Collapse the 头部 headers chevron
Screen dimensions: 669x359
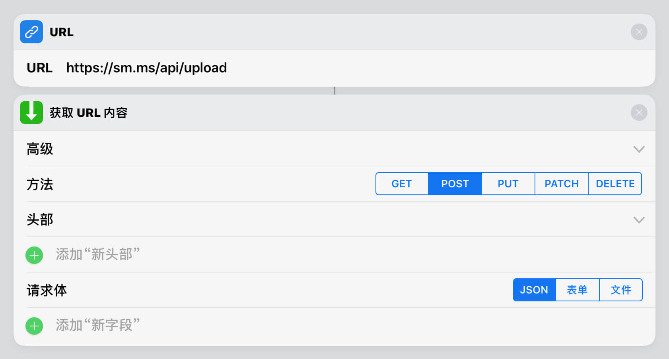[639, 220]
